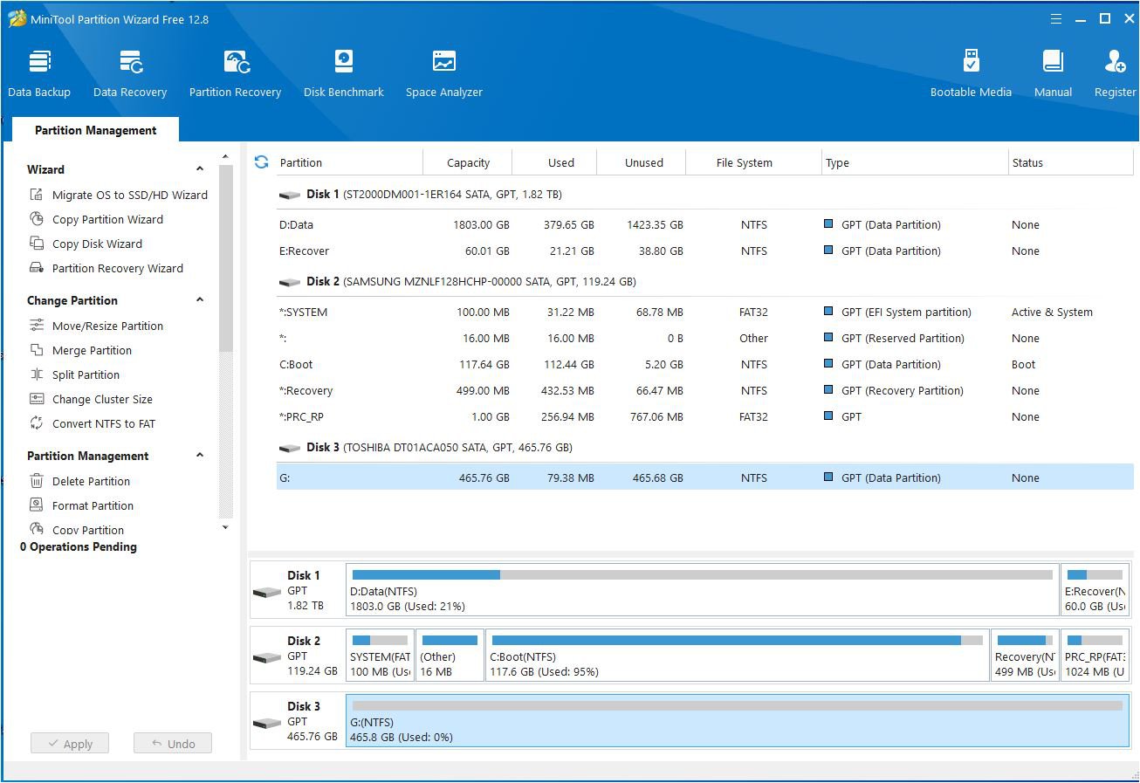Viewport: 1140px width, 783px height.
Task: Open the Manual
Action: (1054, 73)
